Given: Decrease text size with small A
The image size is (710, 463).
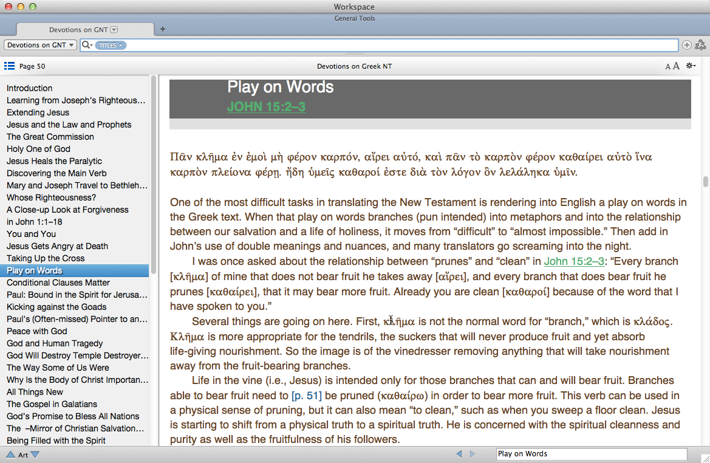Looking at the screenshot, I should [667, 67].
